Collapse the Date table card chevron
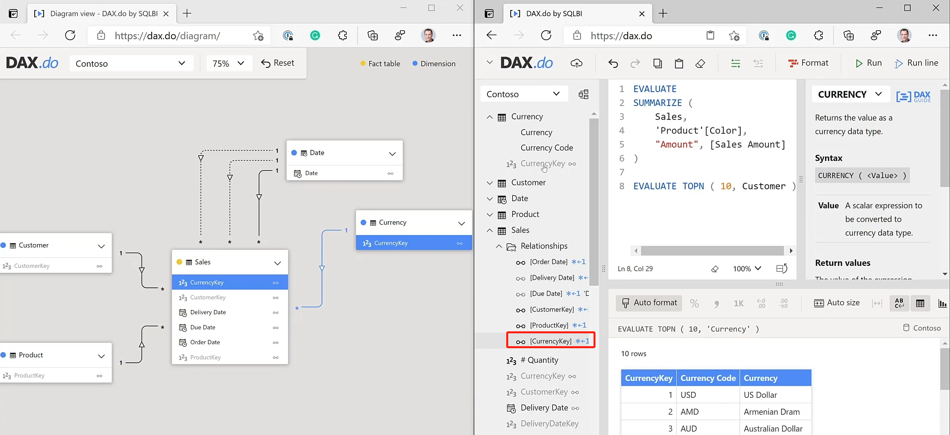The width and height of the screenshot is (950, 435). (392, 154)
